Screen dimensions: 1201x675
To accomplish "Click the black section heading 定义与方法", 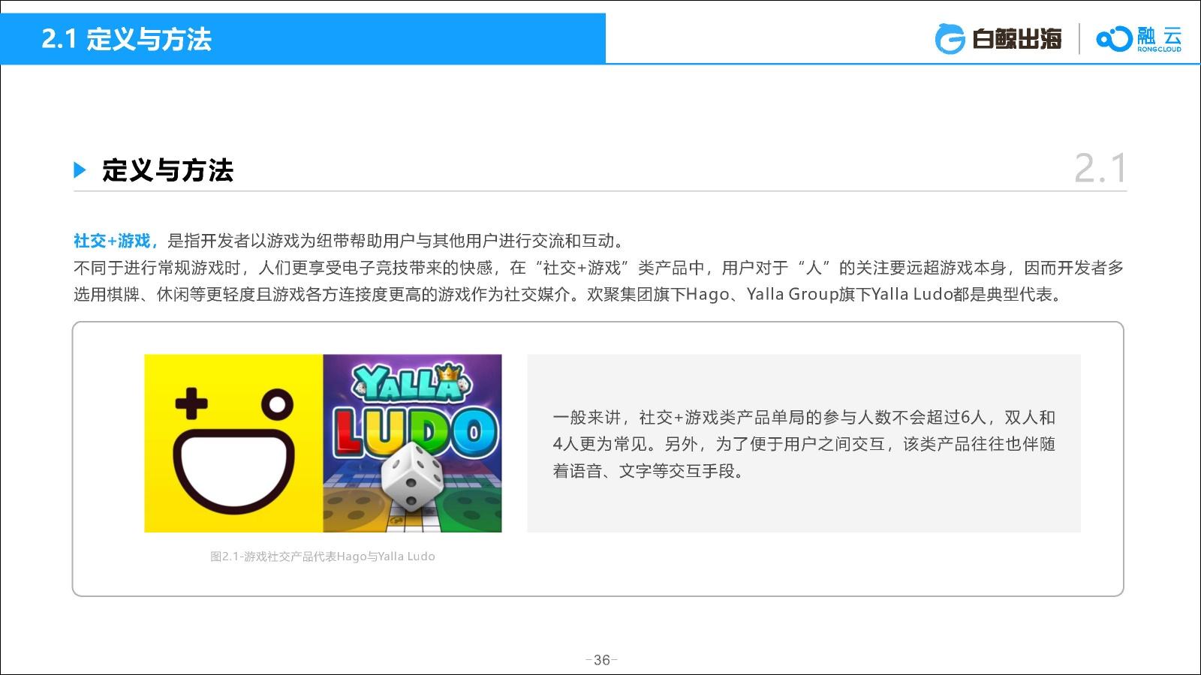I will (x=167, y=170).
